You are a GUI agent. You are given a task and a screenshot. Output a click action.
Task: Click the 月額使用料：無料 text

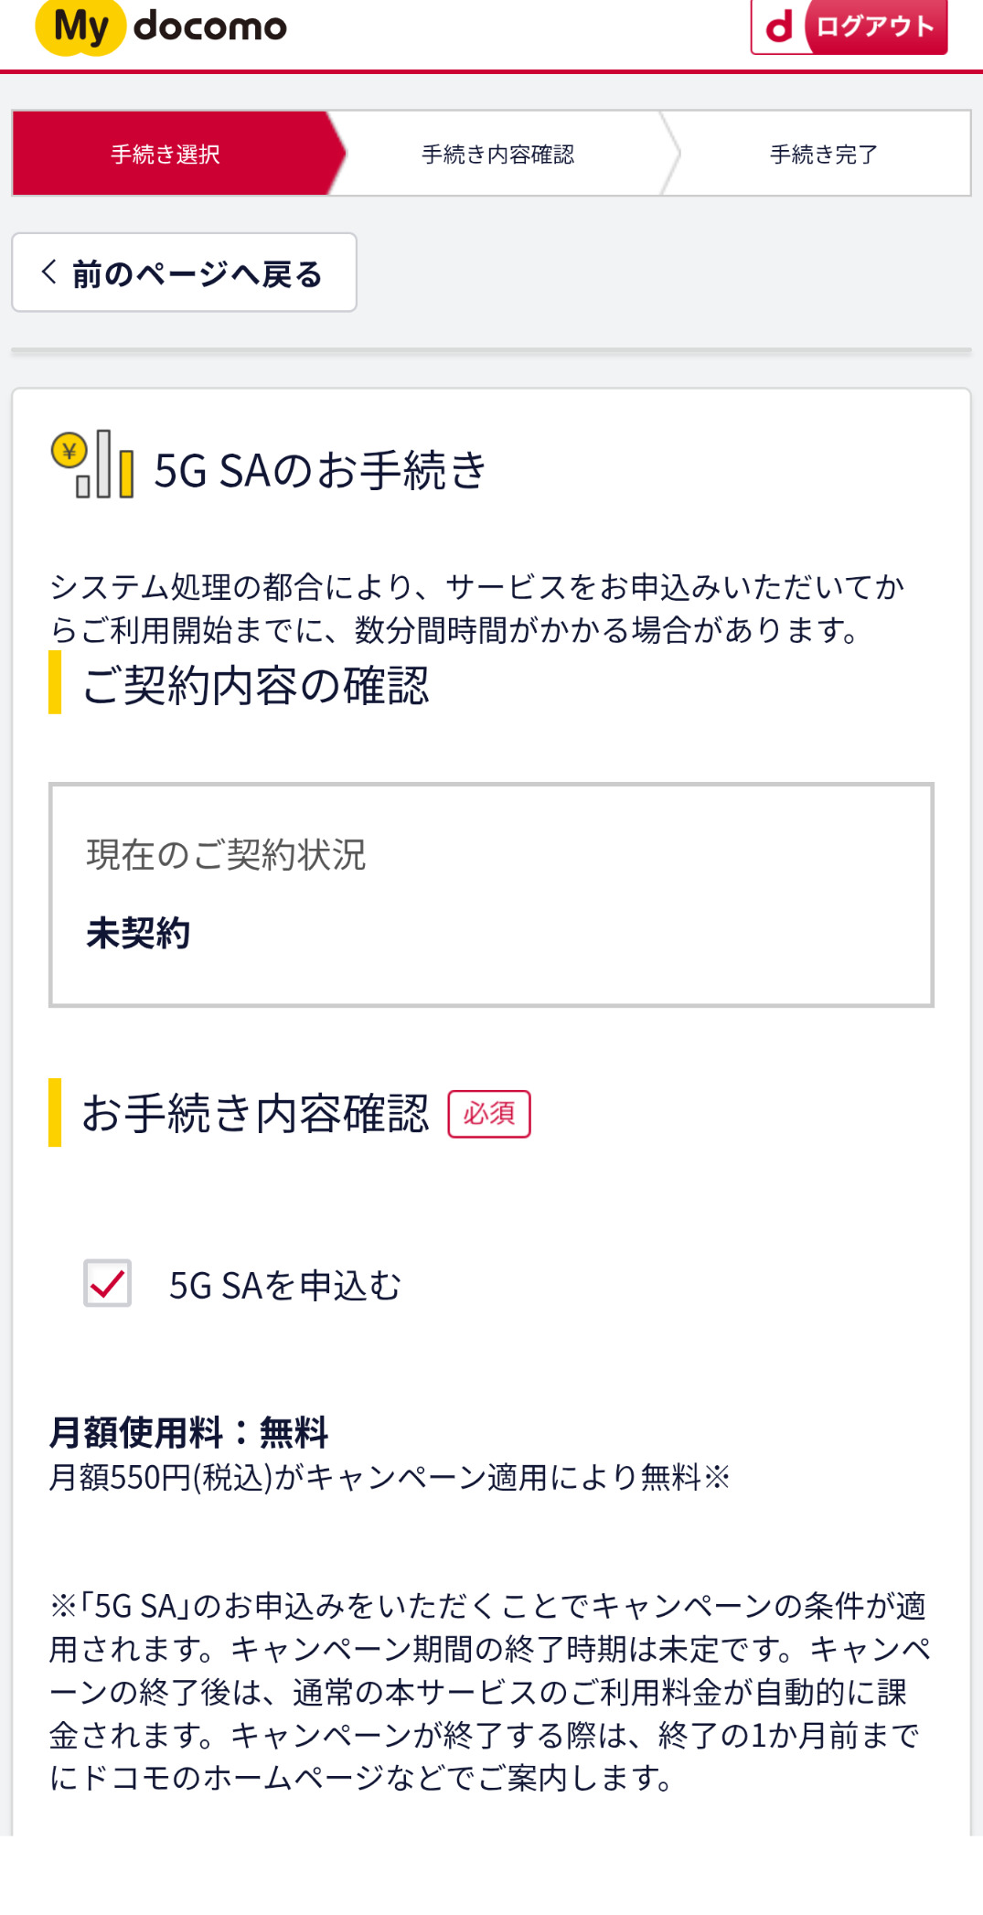188,1432
